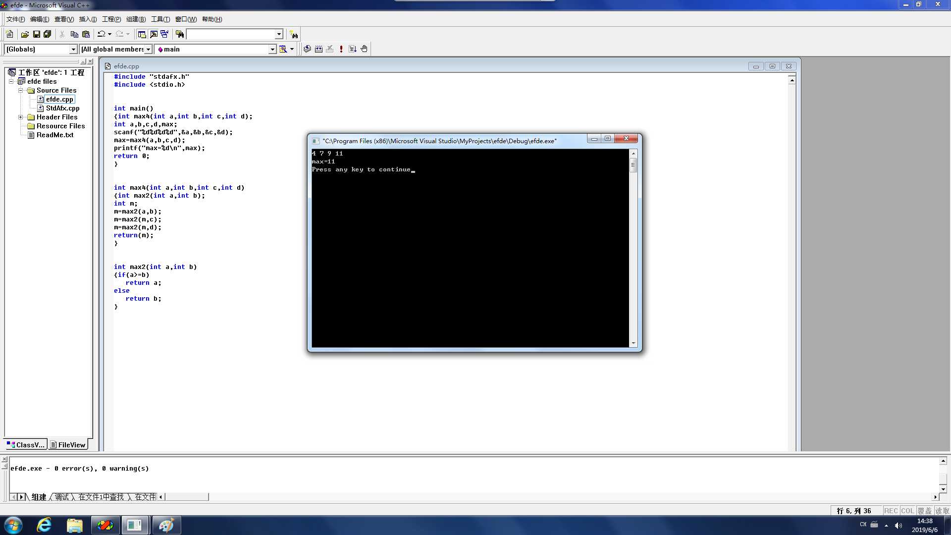
Task: Open the All global members dropdown
Action: coord(148,50)
